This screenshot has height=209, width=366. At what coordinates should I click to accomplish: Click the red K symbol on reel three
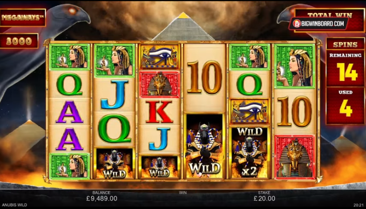coord(159,112)
